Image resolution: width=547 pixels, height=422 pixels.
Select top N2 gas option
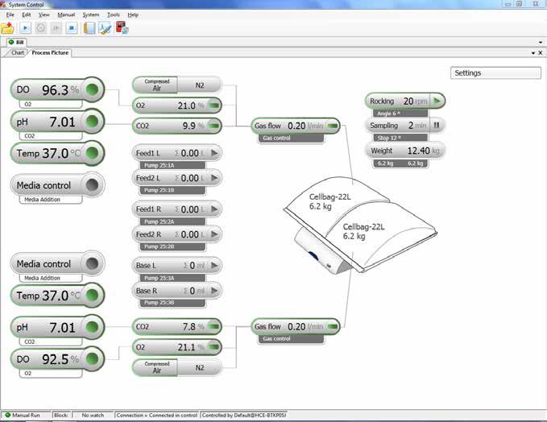pos(200,85)
